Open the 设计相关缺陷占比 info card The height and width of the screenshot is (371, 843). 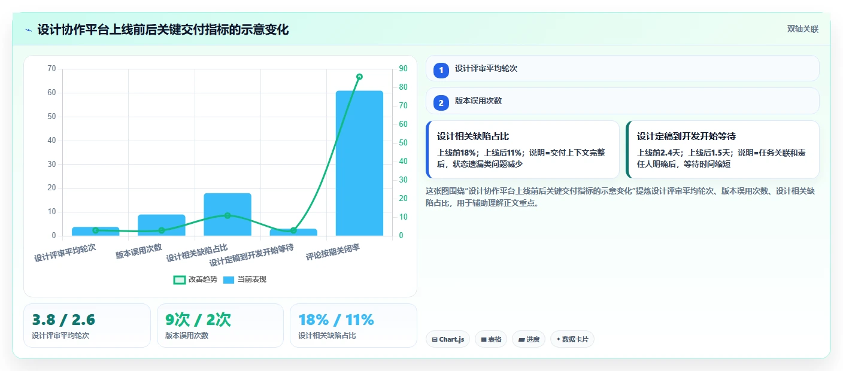pyautogui.click(x=523, y=150)
